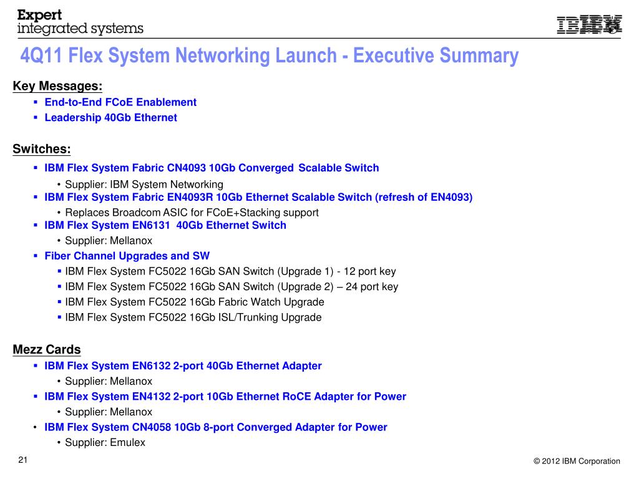The height and width of the screenshot is (479, 639).
Task: Click 'Supplier: Emulex' sub-bullet
Action: (x=105, y=443)
